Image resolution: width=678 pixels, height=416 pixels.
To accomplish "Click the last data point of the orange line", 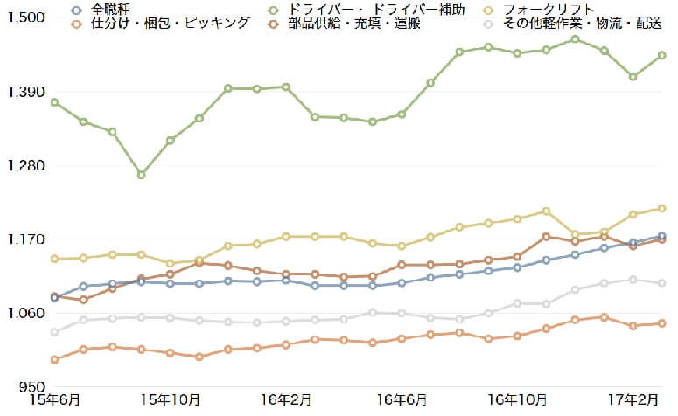I will pos(662,323).
